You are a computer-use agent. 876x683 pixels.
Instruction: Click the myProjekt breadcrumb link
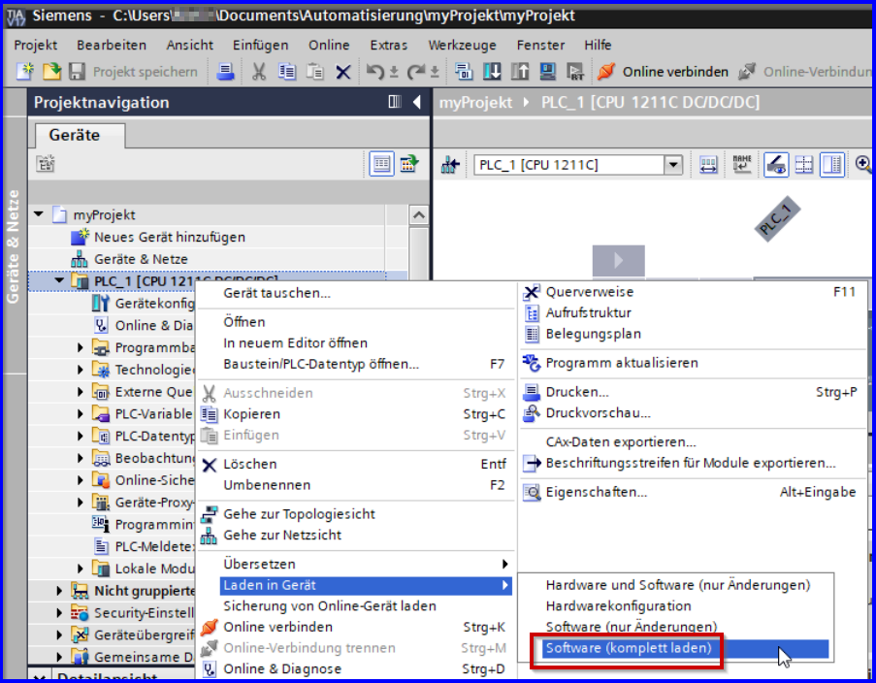coord(475,102)
